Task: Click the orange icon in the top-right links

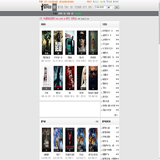Action: pyautogui.click(x=88, y=2)
